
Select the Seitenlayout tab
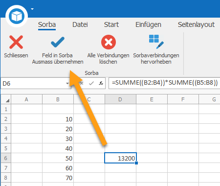click(x=196, y=24)
